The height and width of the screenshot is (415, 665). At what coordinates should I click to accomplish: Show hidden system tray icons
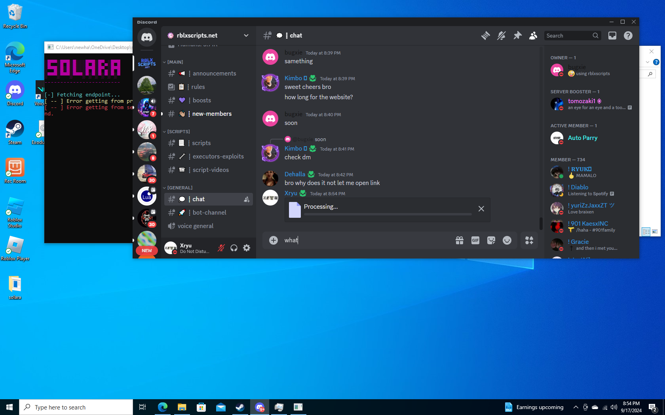pos(576,407)
